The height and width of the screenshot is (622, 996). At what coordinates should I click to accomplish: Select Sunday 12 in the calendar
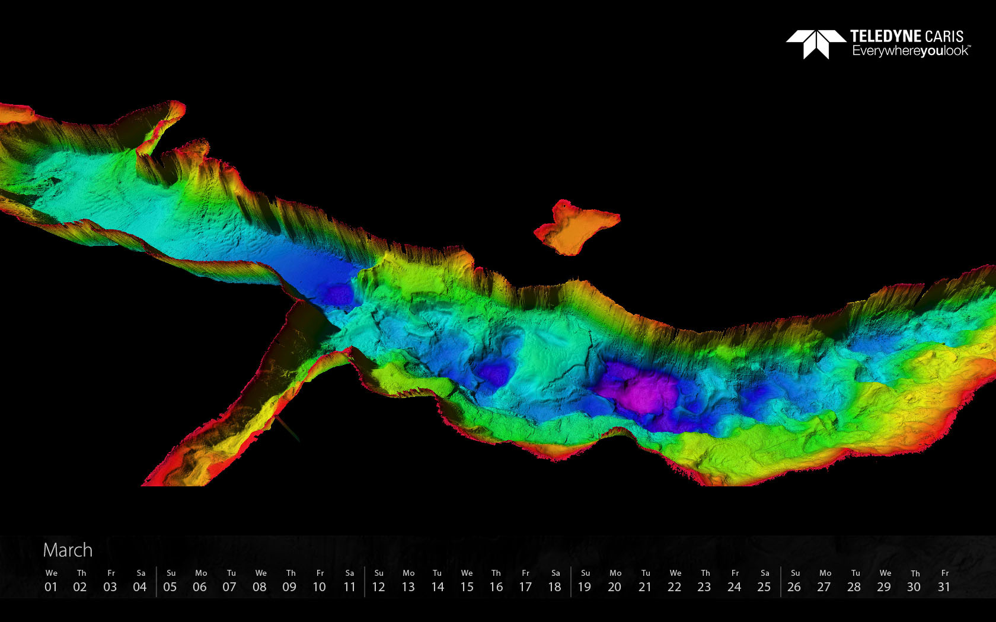coord(379,581)
